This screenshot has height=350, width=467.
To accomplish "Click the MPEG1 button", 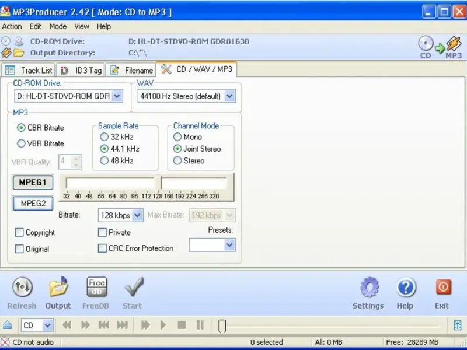I will [33, 183].
